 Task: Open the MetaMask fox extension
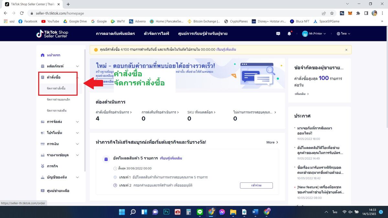coord(350,13)
